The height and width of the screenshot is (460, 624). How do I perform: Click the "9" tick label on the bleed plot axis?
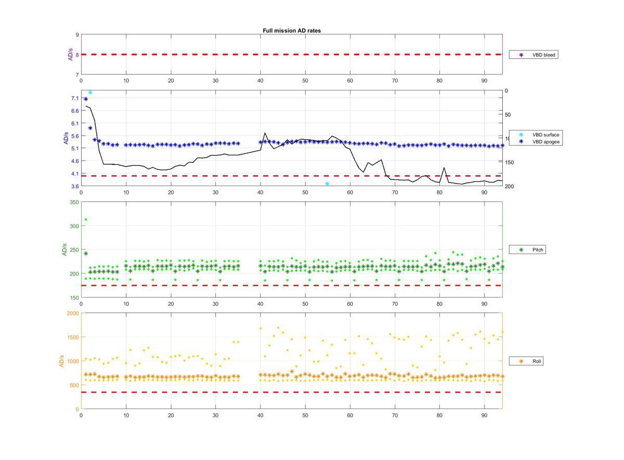[x=77, y=35]
